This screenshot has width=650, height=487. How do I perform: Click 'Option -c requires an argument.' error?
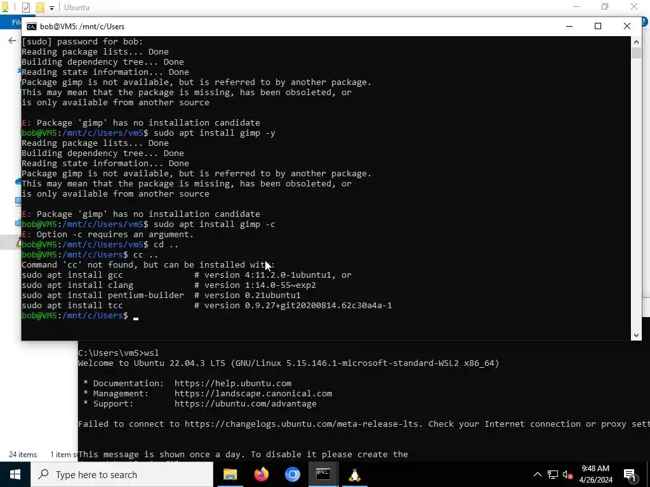(x=115, y=235)
